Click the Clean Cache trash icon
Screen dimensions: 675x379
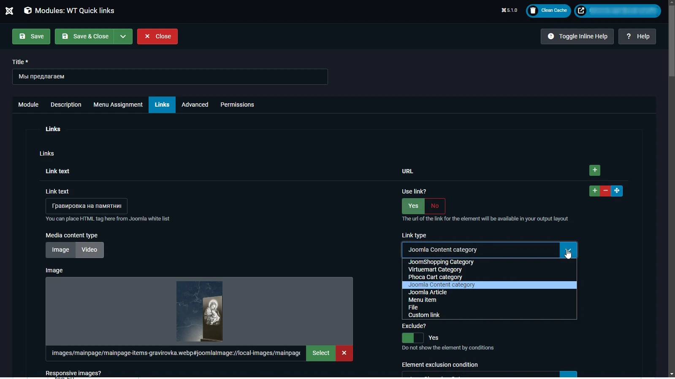(533, 11)
